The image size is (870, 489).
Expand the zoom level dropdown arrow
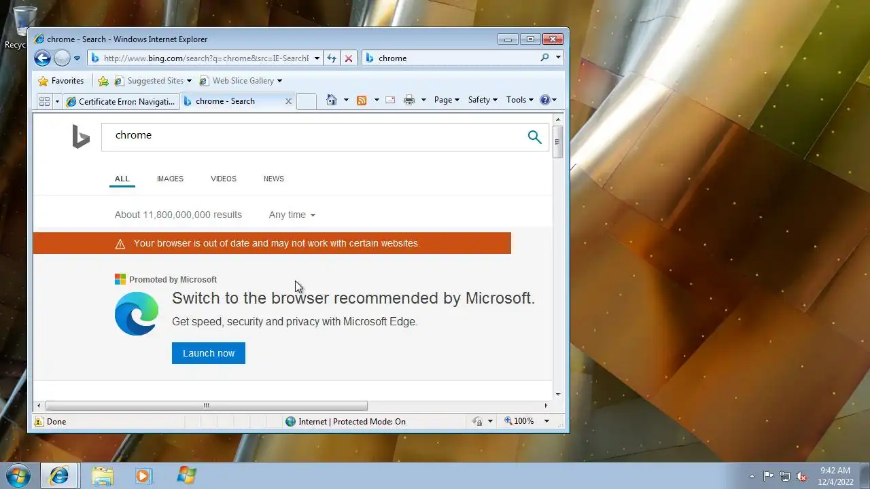pos(546,421)
